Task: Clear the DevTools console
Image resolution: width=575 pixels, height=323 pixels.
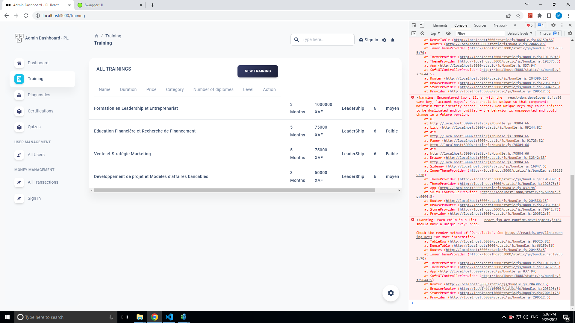Action: pyautogui.click(x=422, y=33)
